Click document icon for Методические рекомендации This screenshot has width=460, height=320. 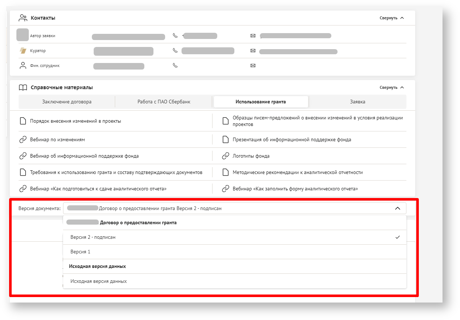226,172
